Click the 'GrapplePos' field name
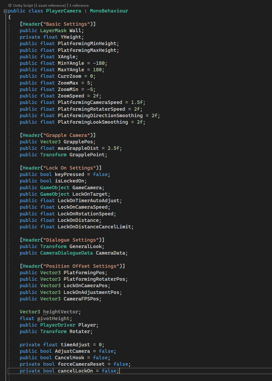The image size is (272, 381). [x=78, y=142]
